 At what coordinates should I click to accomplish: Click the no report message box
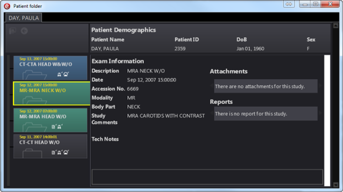266,114
